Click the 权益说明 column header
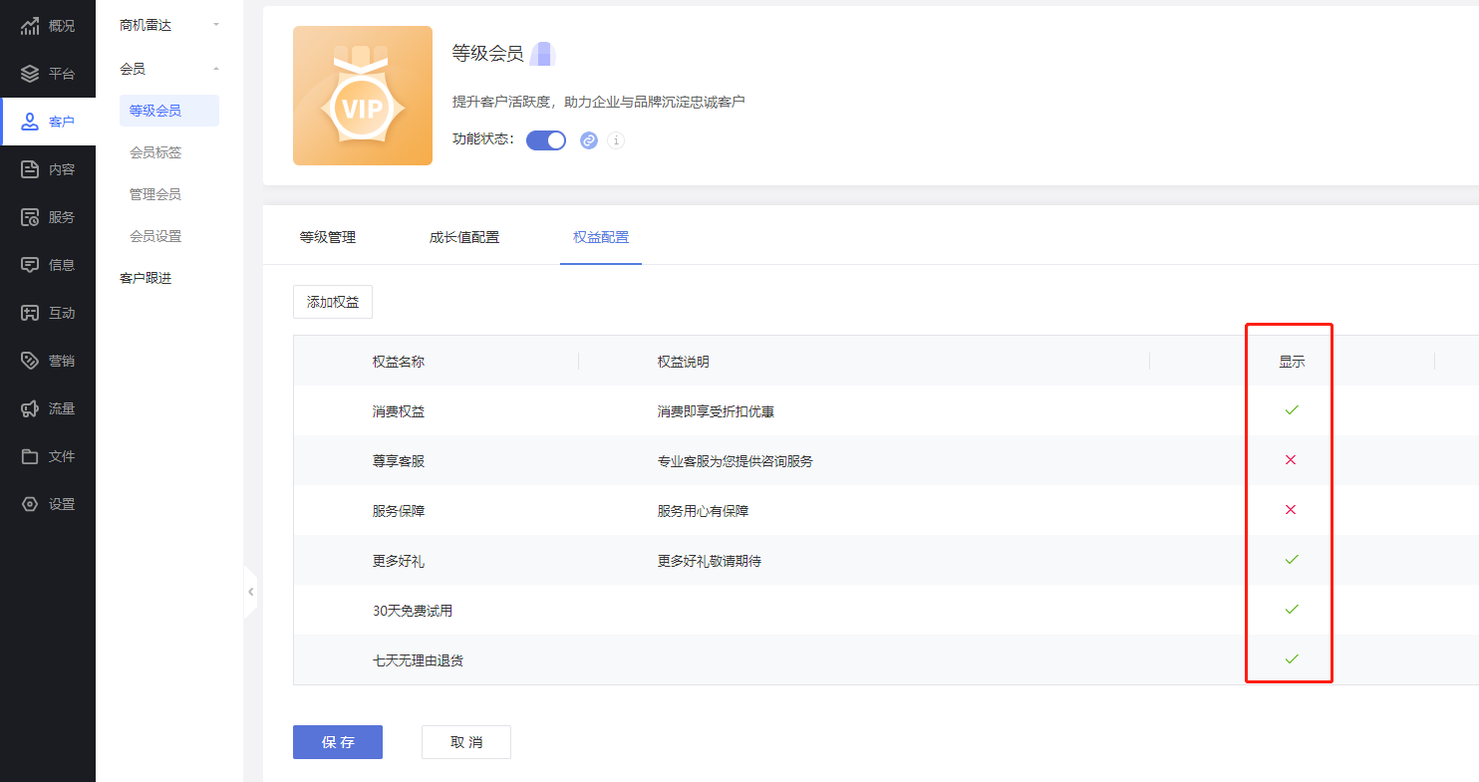Screen dimensions: 1479x782 click(684, 362)
